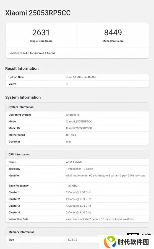Select the xres governor value
This screenshot has width=154, height=249.
coord(69,142)
